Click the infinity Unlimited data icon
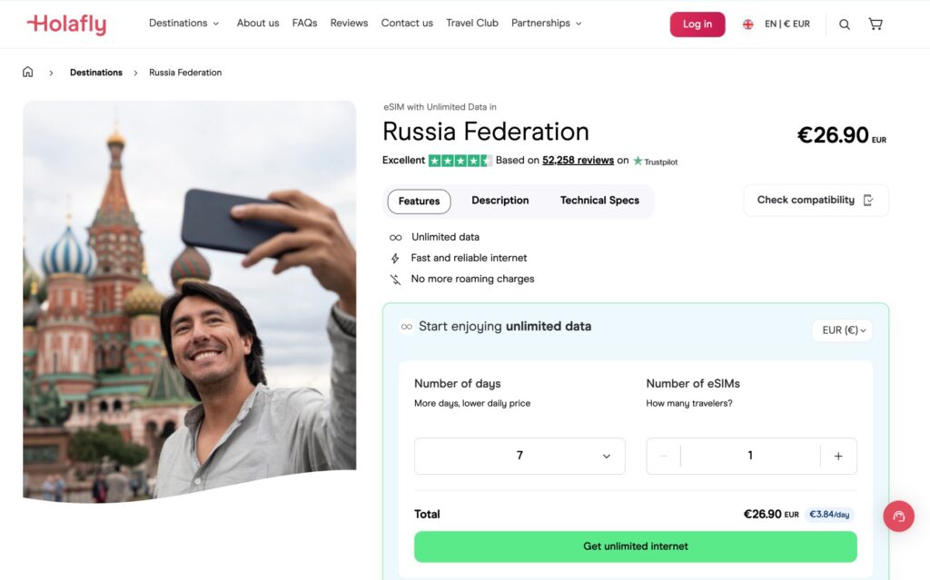 (x=394, y=237)
